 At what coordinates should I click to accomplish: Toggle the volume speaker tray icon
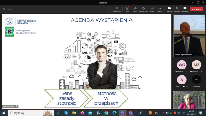[x=171, y=113]
